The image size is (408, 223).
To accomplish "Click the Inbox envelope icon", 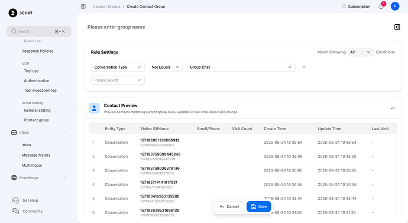I will (x=14, y=132).
